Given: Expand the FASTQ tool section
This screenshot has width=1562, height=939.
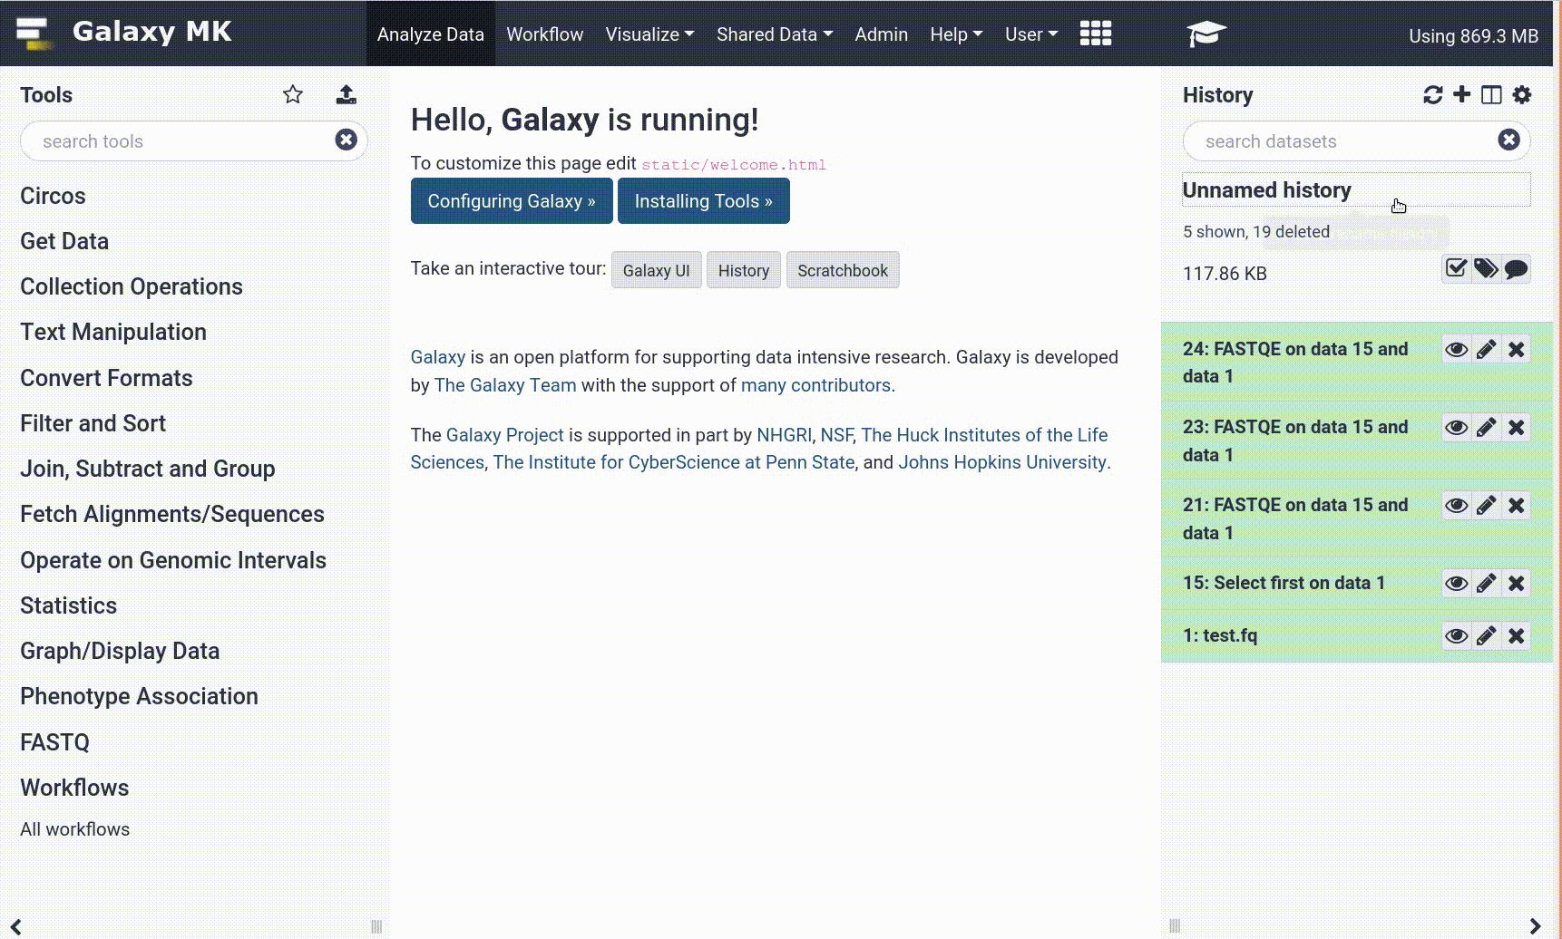Looking at the screenshot, I should pyautogui.click(x=54, y=742).
